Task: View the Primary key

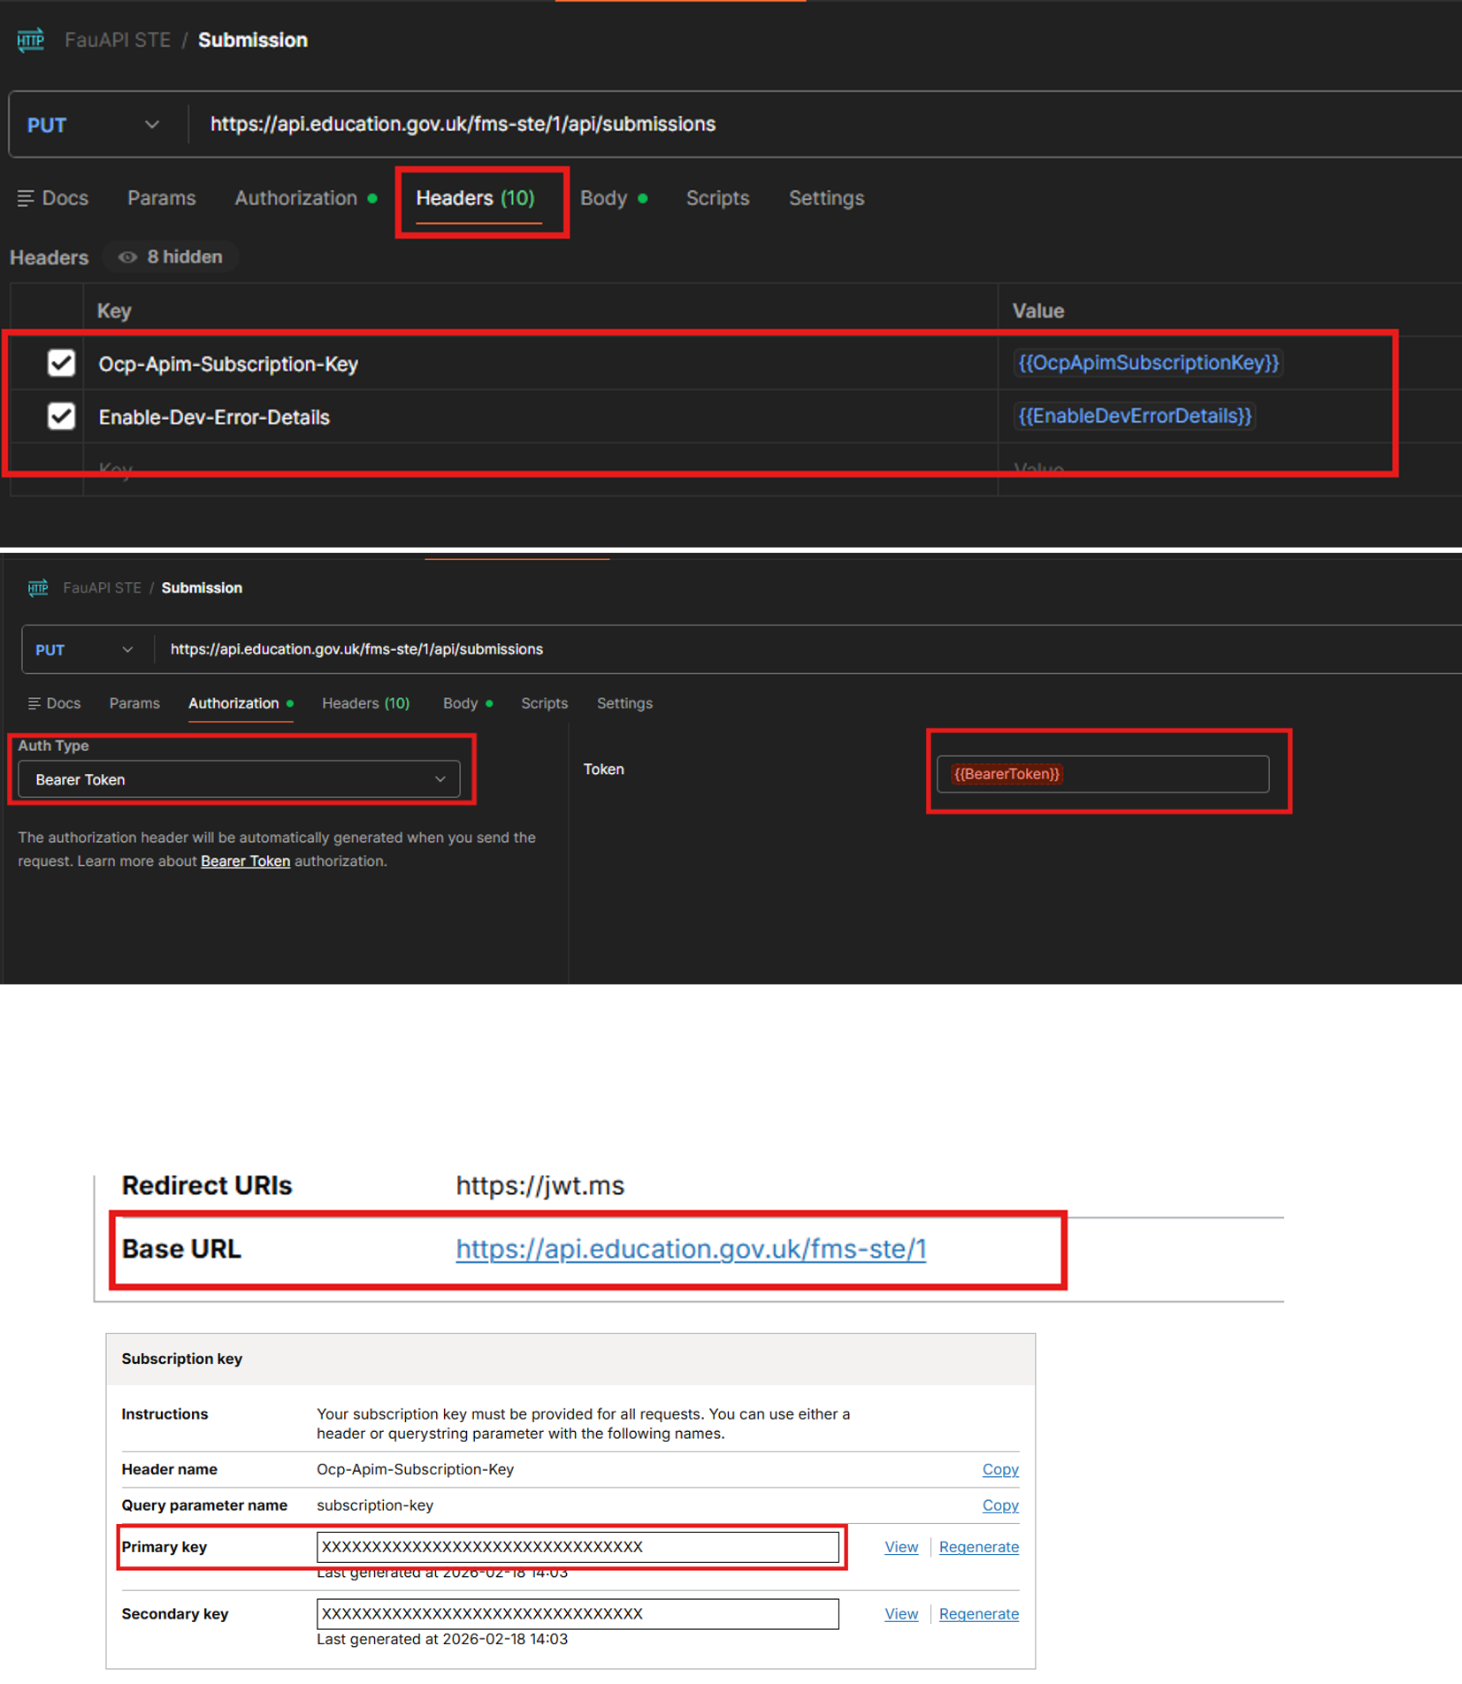Action: tap(901, 1547)
